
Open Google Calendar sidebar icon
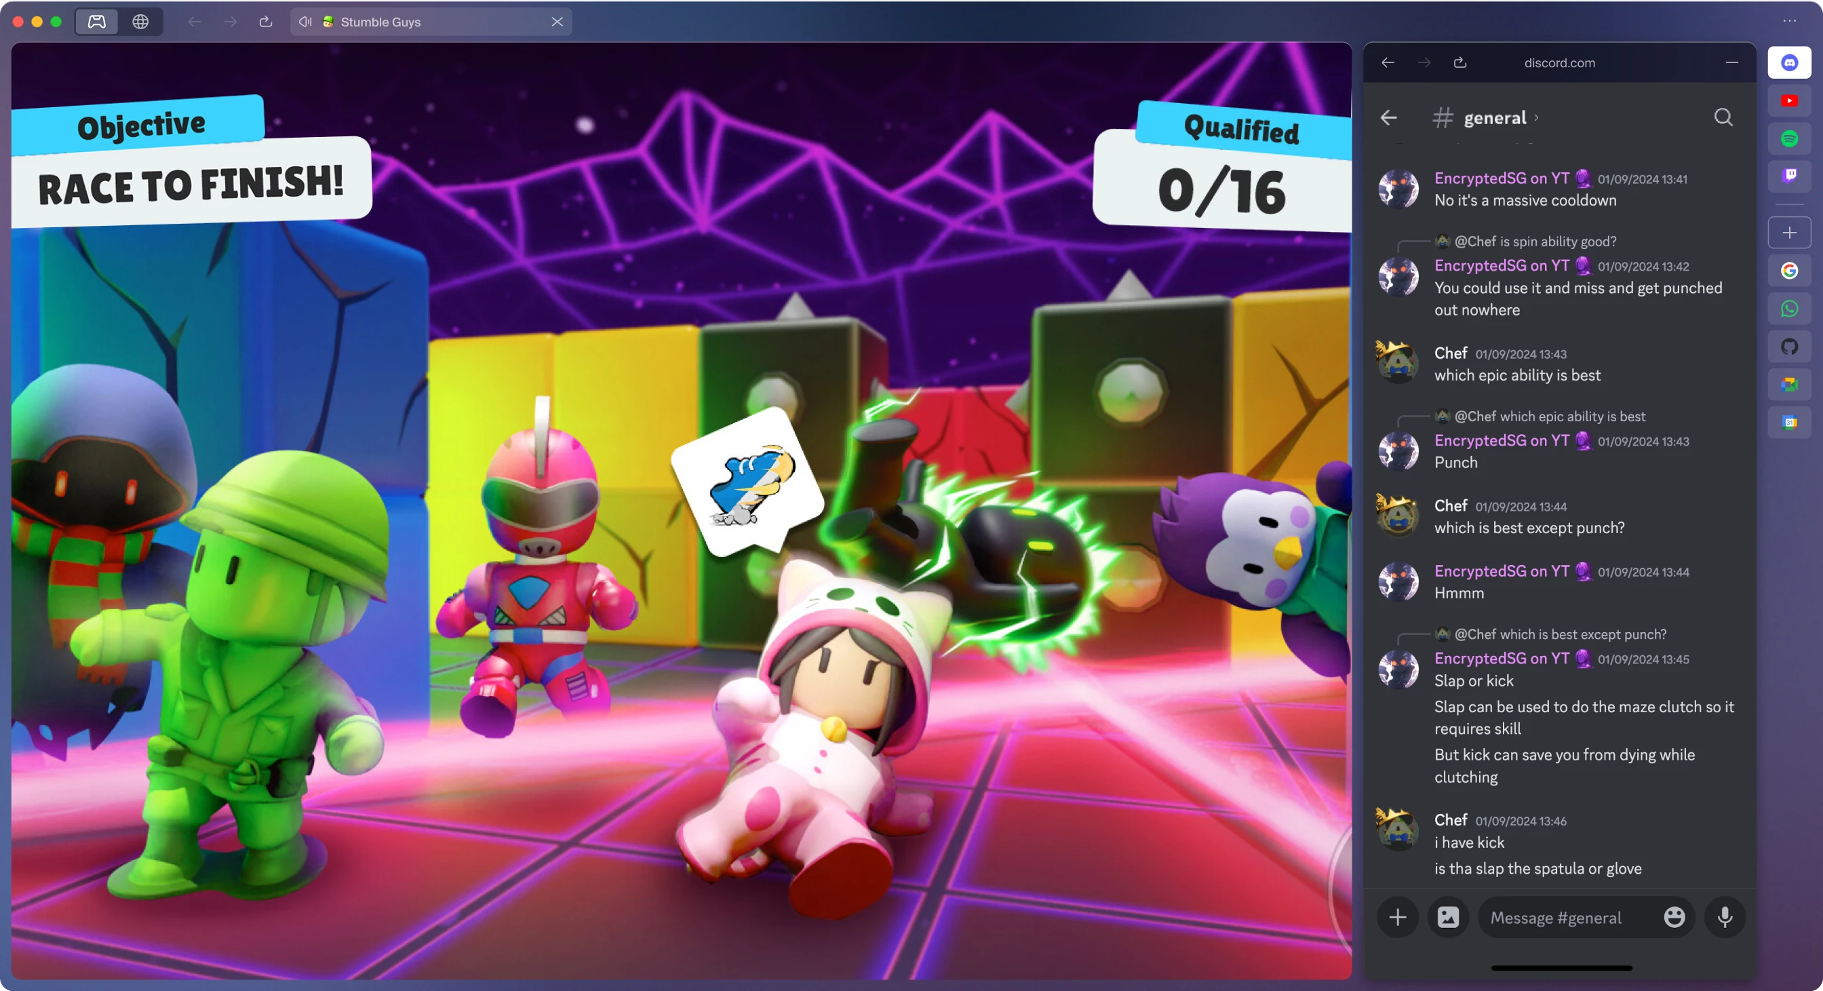pyautogui.click(x=1789, y=423)
